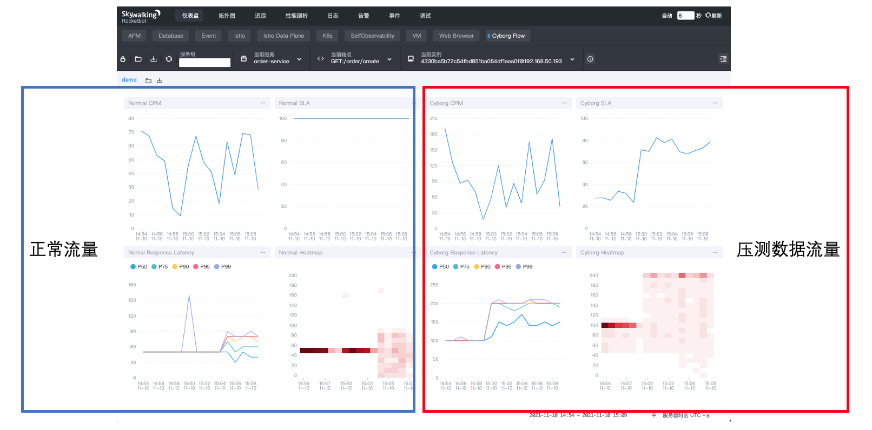Select the Istio Data Plane tab
Image resolution: width=872 pixels, height=430 pixels.
(x=283, y=36)
